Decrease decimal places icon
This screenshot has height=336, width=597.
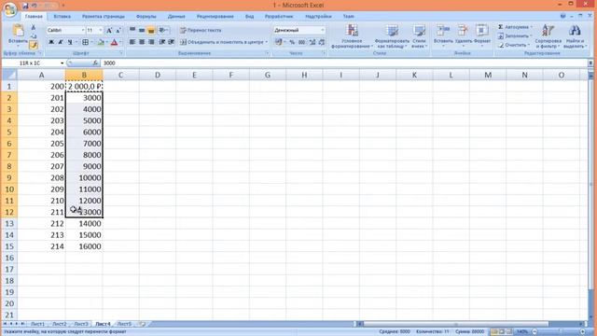click(x=322, y=42)
